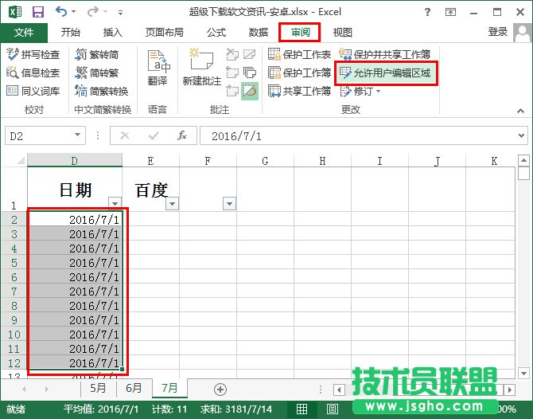Click 保护工作表 protect sheet

(x=299, y=54)
